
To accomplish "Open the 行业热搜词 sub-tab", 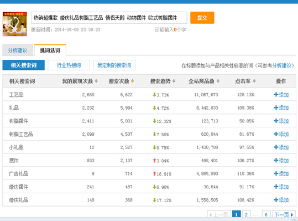I will [69, 65].
